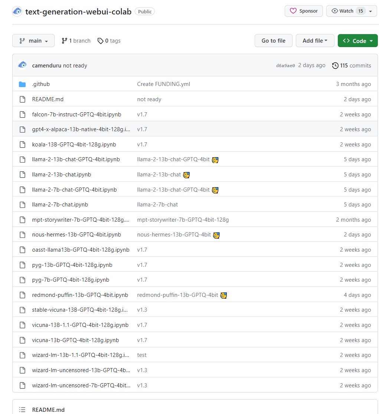Click the .github folder icon

click(23, 84)
